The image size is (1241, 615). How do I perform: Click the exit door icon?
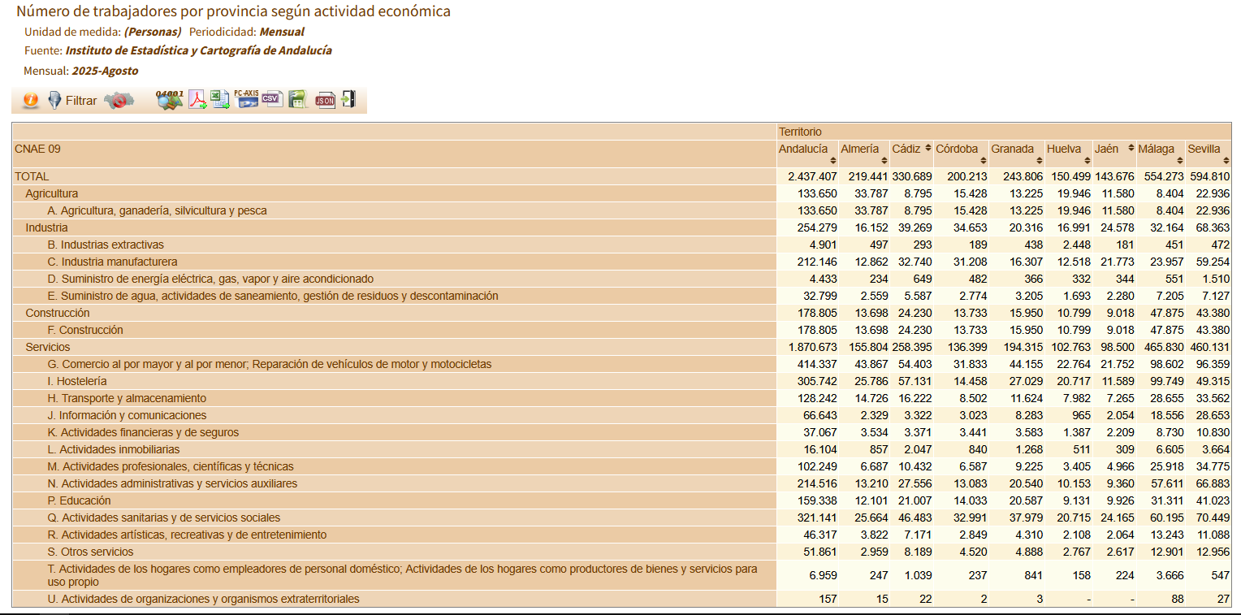pyautogui.click(x=348, y=100)
